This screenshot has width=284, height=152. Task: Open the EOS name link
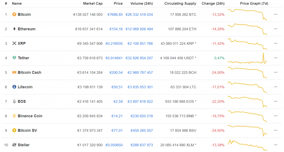click(22, 101)
